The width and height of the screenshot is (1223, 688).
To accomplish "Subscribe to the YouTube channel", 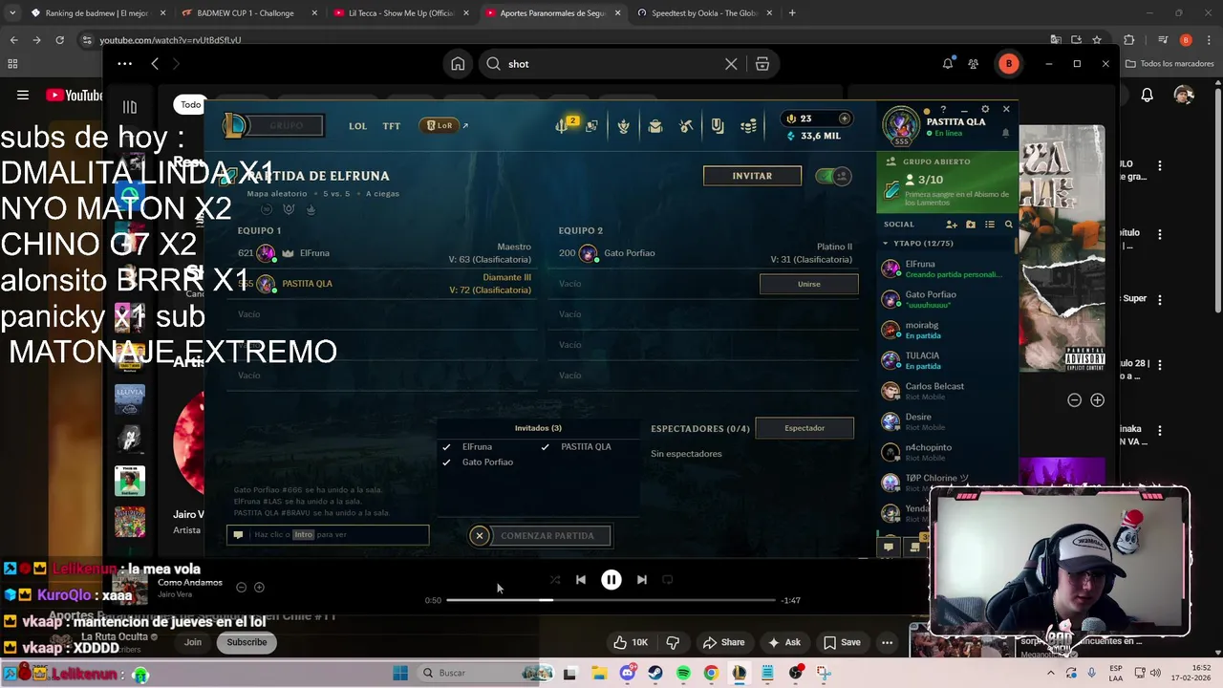I will (x=247, y=642).
